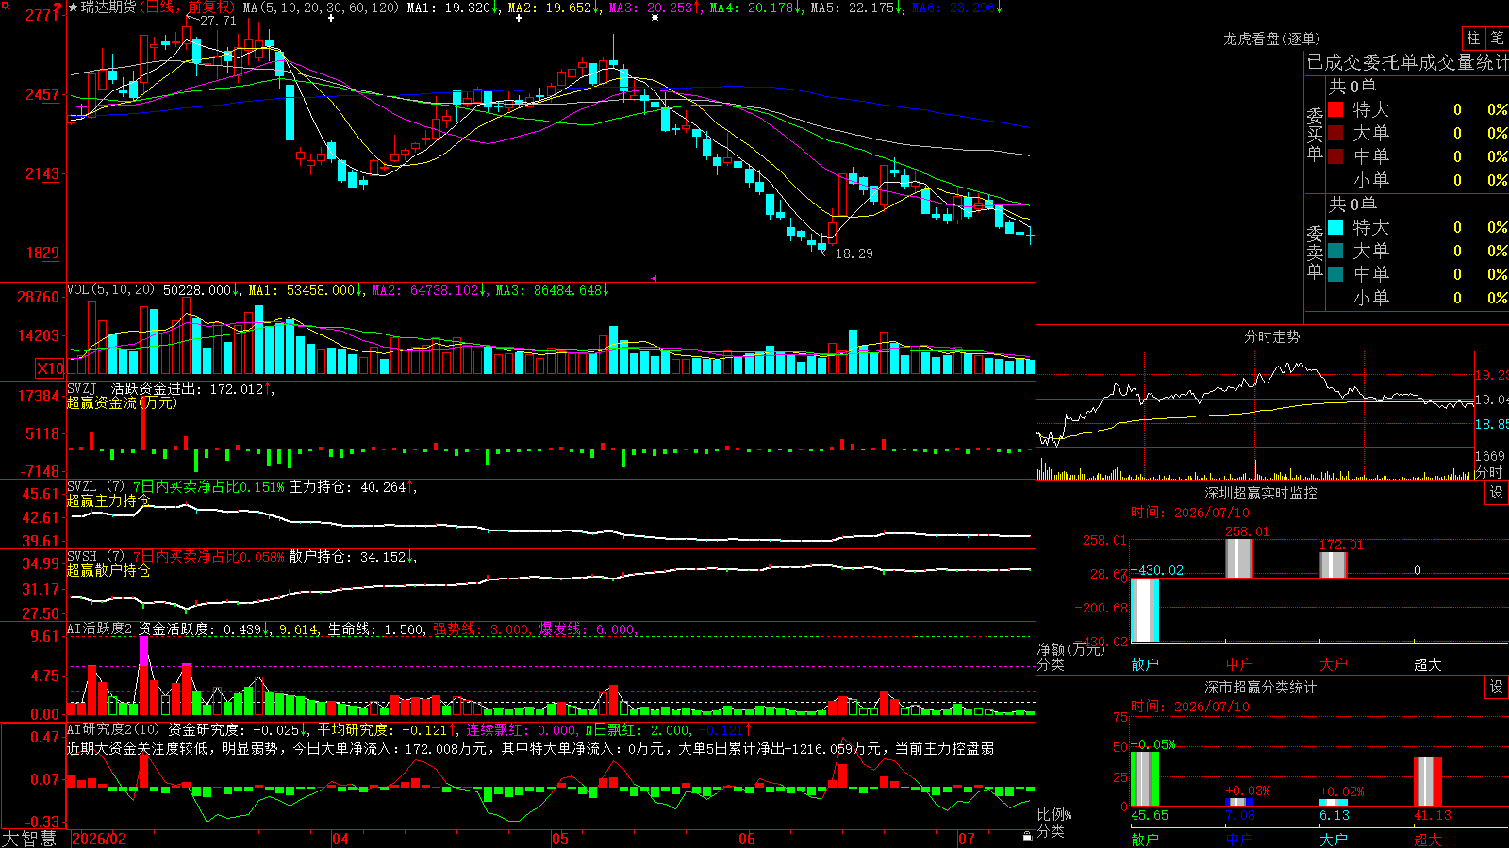The width and height of the screenshot is (1509, 848).
Task: Click the 分时走势 panel title
Action: pos(1272,336)
